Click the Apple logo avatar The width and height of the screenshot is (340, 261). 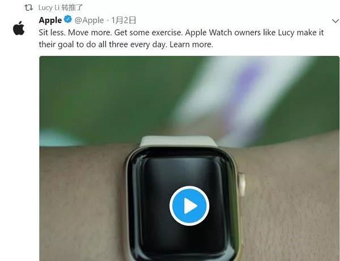[19, 28]
